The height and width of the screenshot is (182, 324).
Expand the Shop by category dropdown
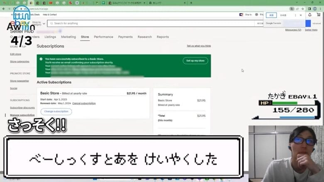click(x=39, y=23)
